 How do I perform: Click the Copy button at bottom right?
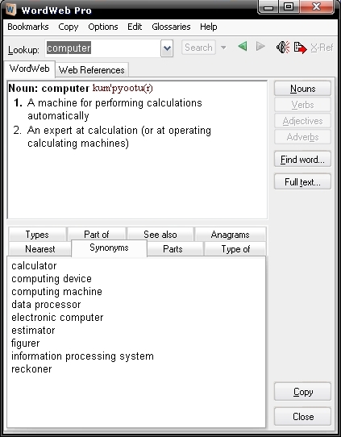(x=303, y=392)
